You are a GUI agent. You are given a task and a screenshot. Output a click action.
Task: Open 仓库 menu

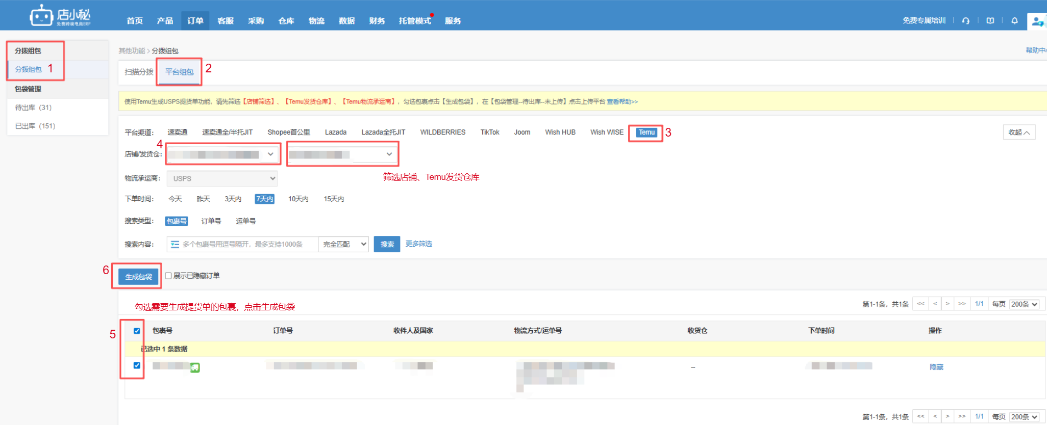(286, 21)
